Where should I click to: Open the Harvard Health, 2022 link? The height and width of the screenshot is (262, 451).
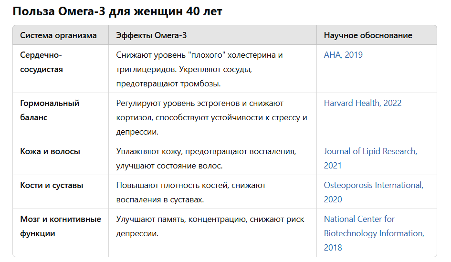362,103
